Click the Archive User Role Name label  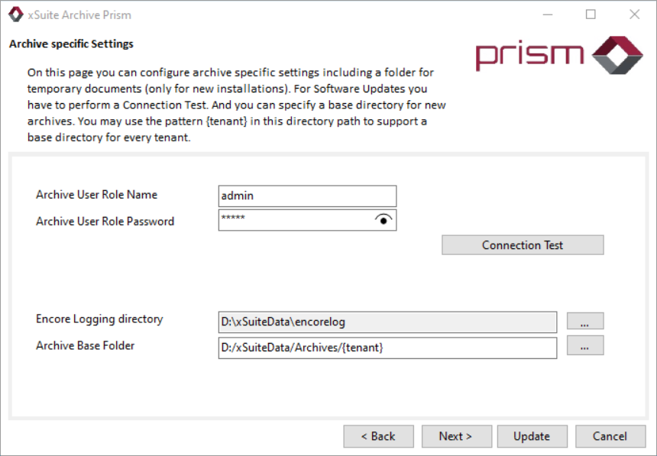(96, 195)
